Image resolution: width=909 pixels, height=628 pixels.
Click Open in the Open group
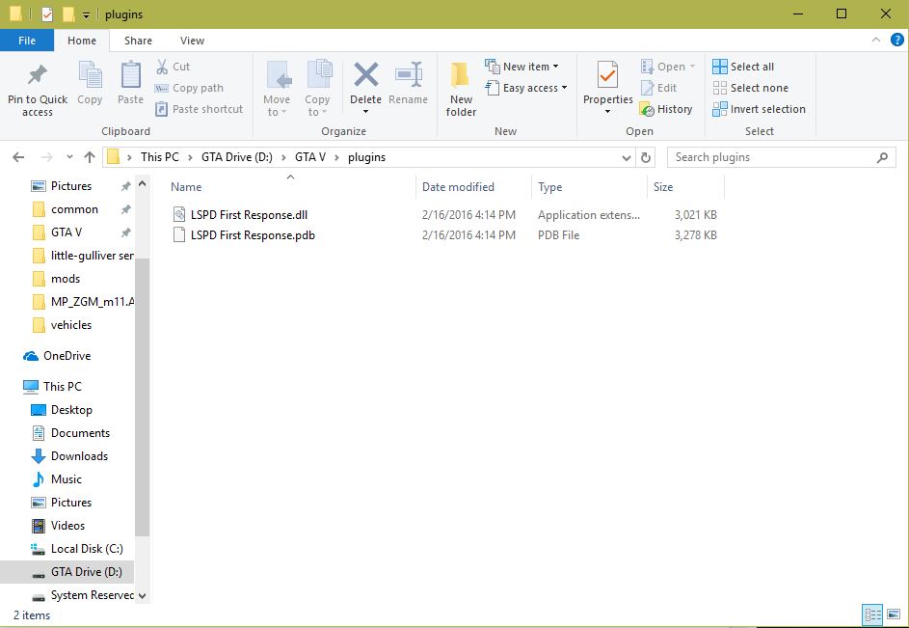point(668,67)
